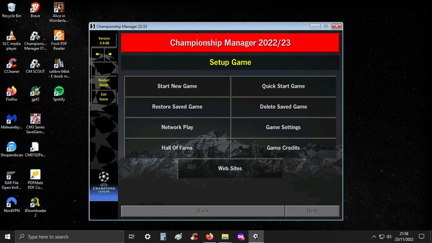
Task: Select the JDownloader 2 desktop icon
Action: click(35, 207)
